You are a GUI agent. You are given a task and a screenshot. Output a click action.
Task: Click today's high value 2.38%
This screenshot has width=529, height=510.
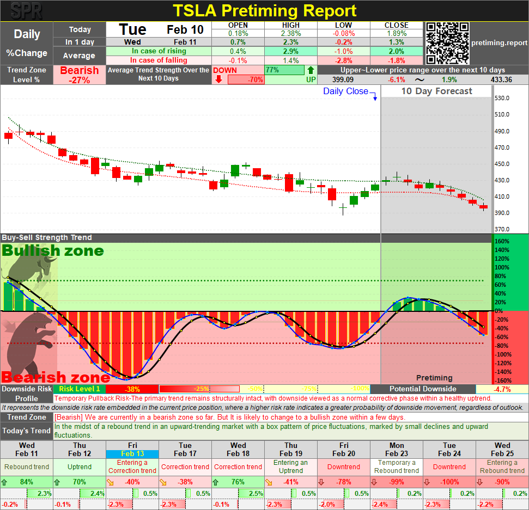coord(291,33)
